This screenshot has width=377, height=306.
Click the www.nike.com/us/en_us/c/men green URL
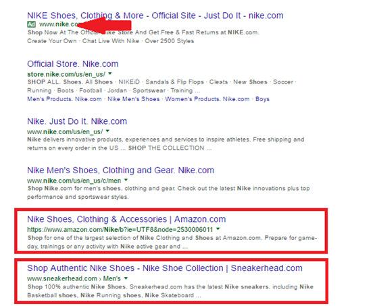[x=74, y=181]
